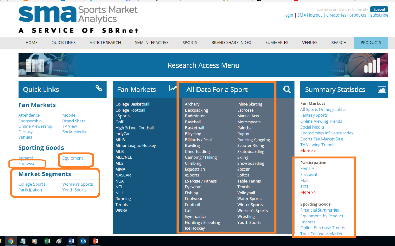Open the Sponsorship quick link
This screenshot has height=246, width=395.
tap(30, 121)
